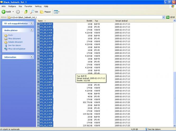Toggle the Mappar folders pane

point(46,12)
